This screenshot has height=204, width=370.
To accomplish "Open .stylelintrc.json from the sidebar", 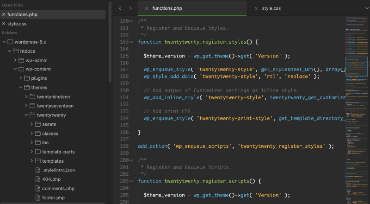I will tap(59, 170).
